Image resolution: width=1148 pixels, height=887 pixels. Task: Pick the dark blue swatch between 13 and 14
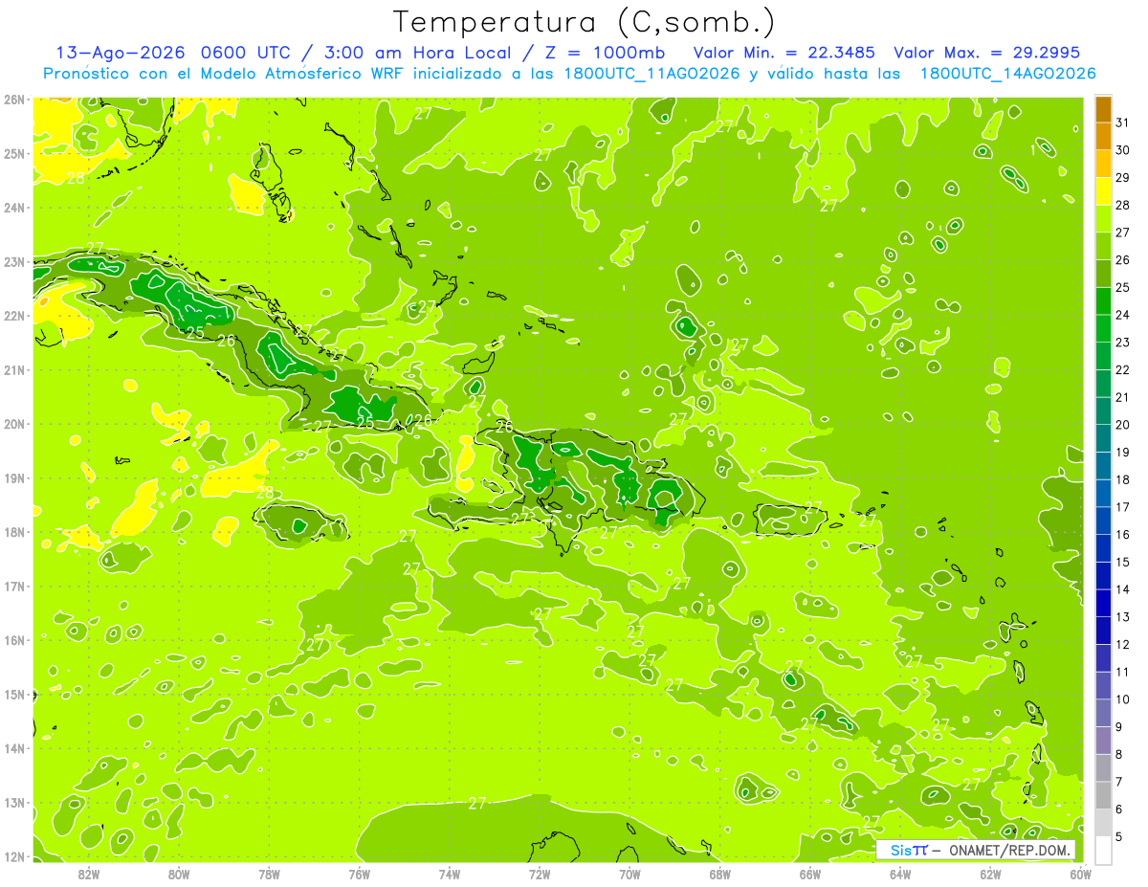coord(1103,604)
